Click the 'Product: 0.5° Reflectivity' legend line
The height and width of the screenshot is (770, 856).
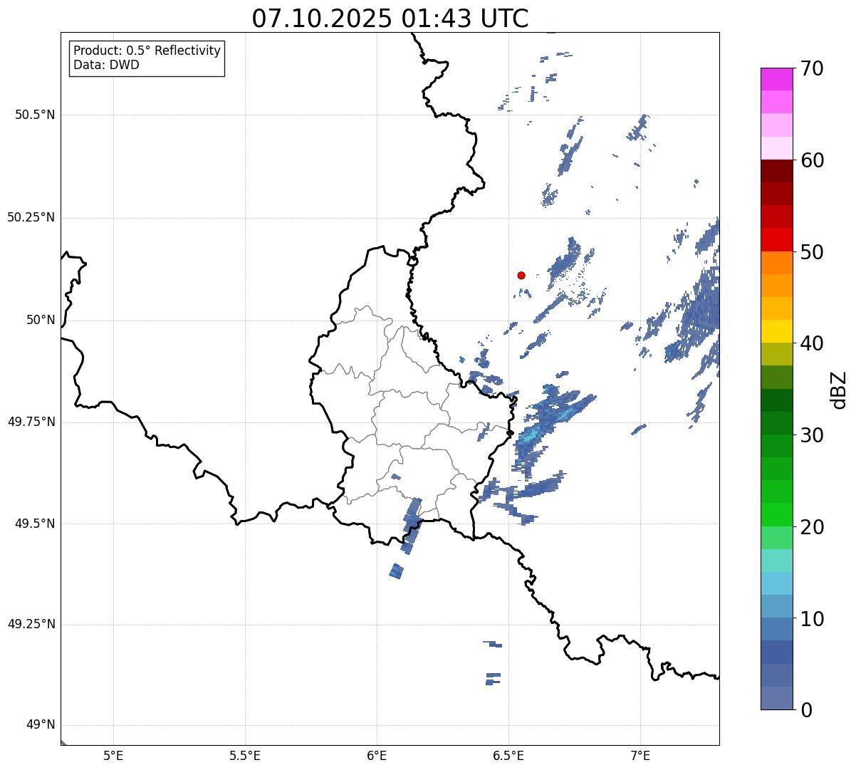point(147,51)
